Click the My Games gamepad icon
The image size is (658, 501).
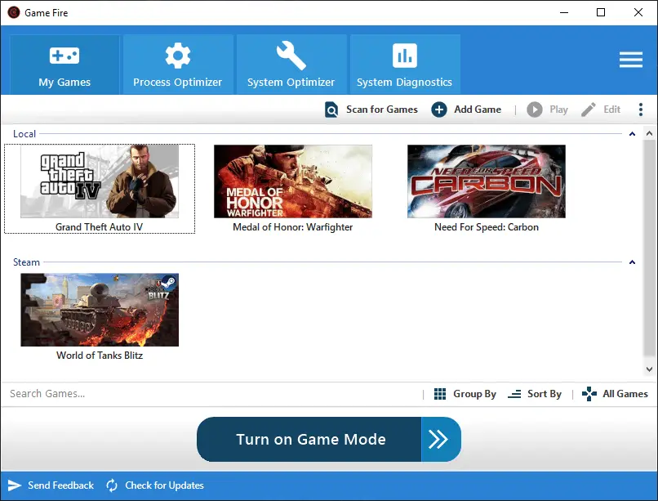[x=64, y=56]
